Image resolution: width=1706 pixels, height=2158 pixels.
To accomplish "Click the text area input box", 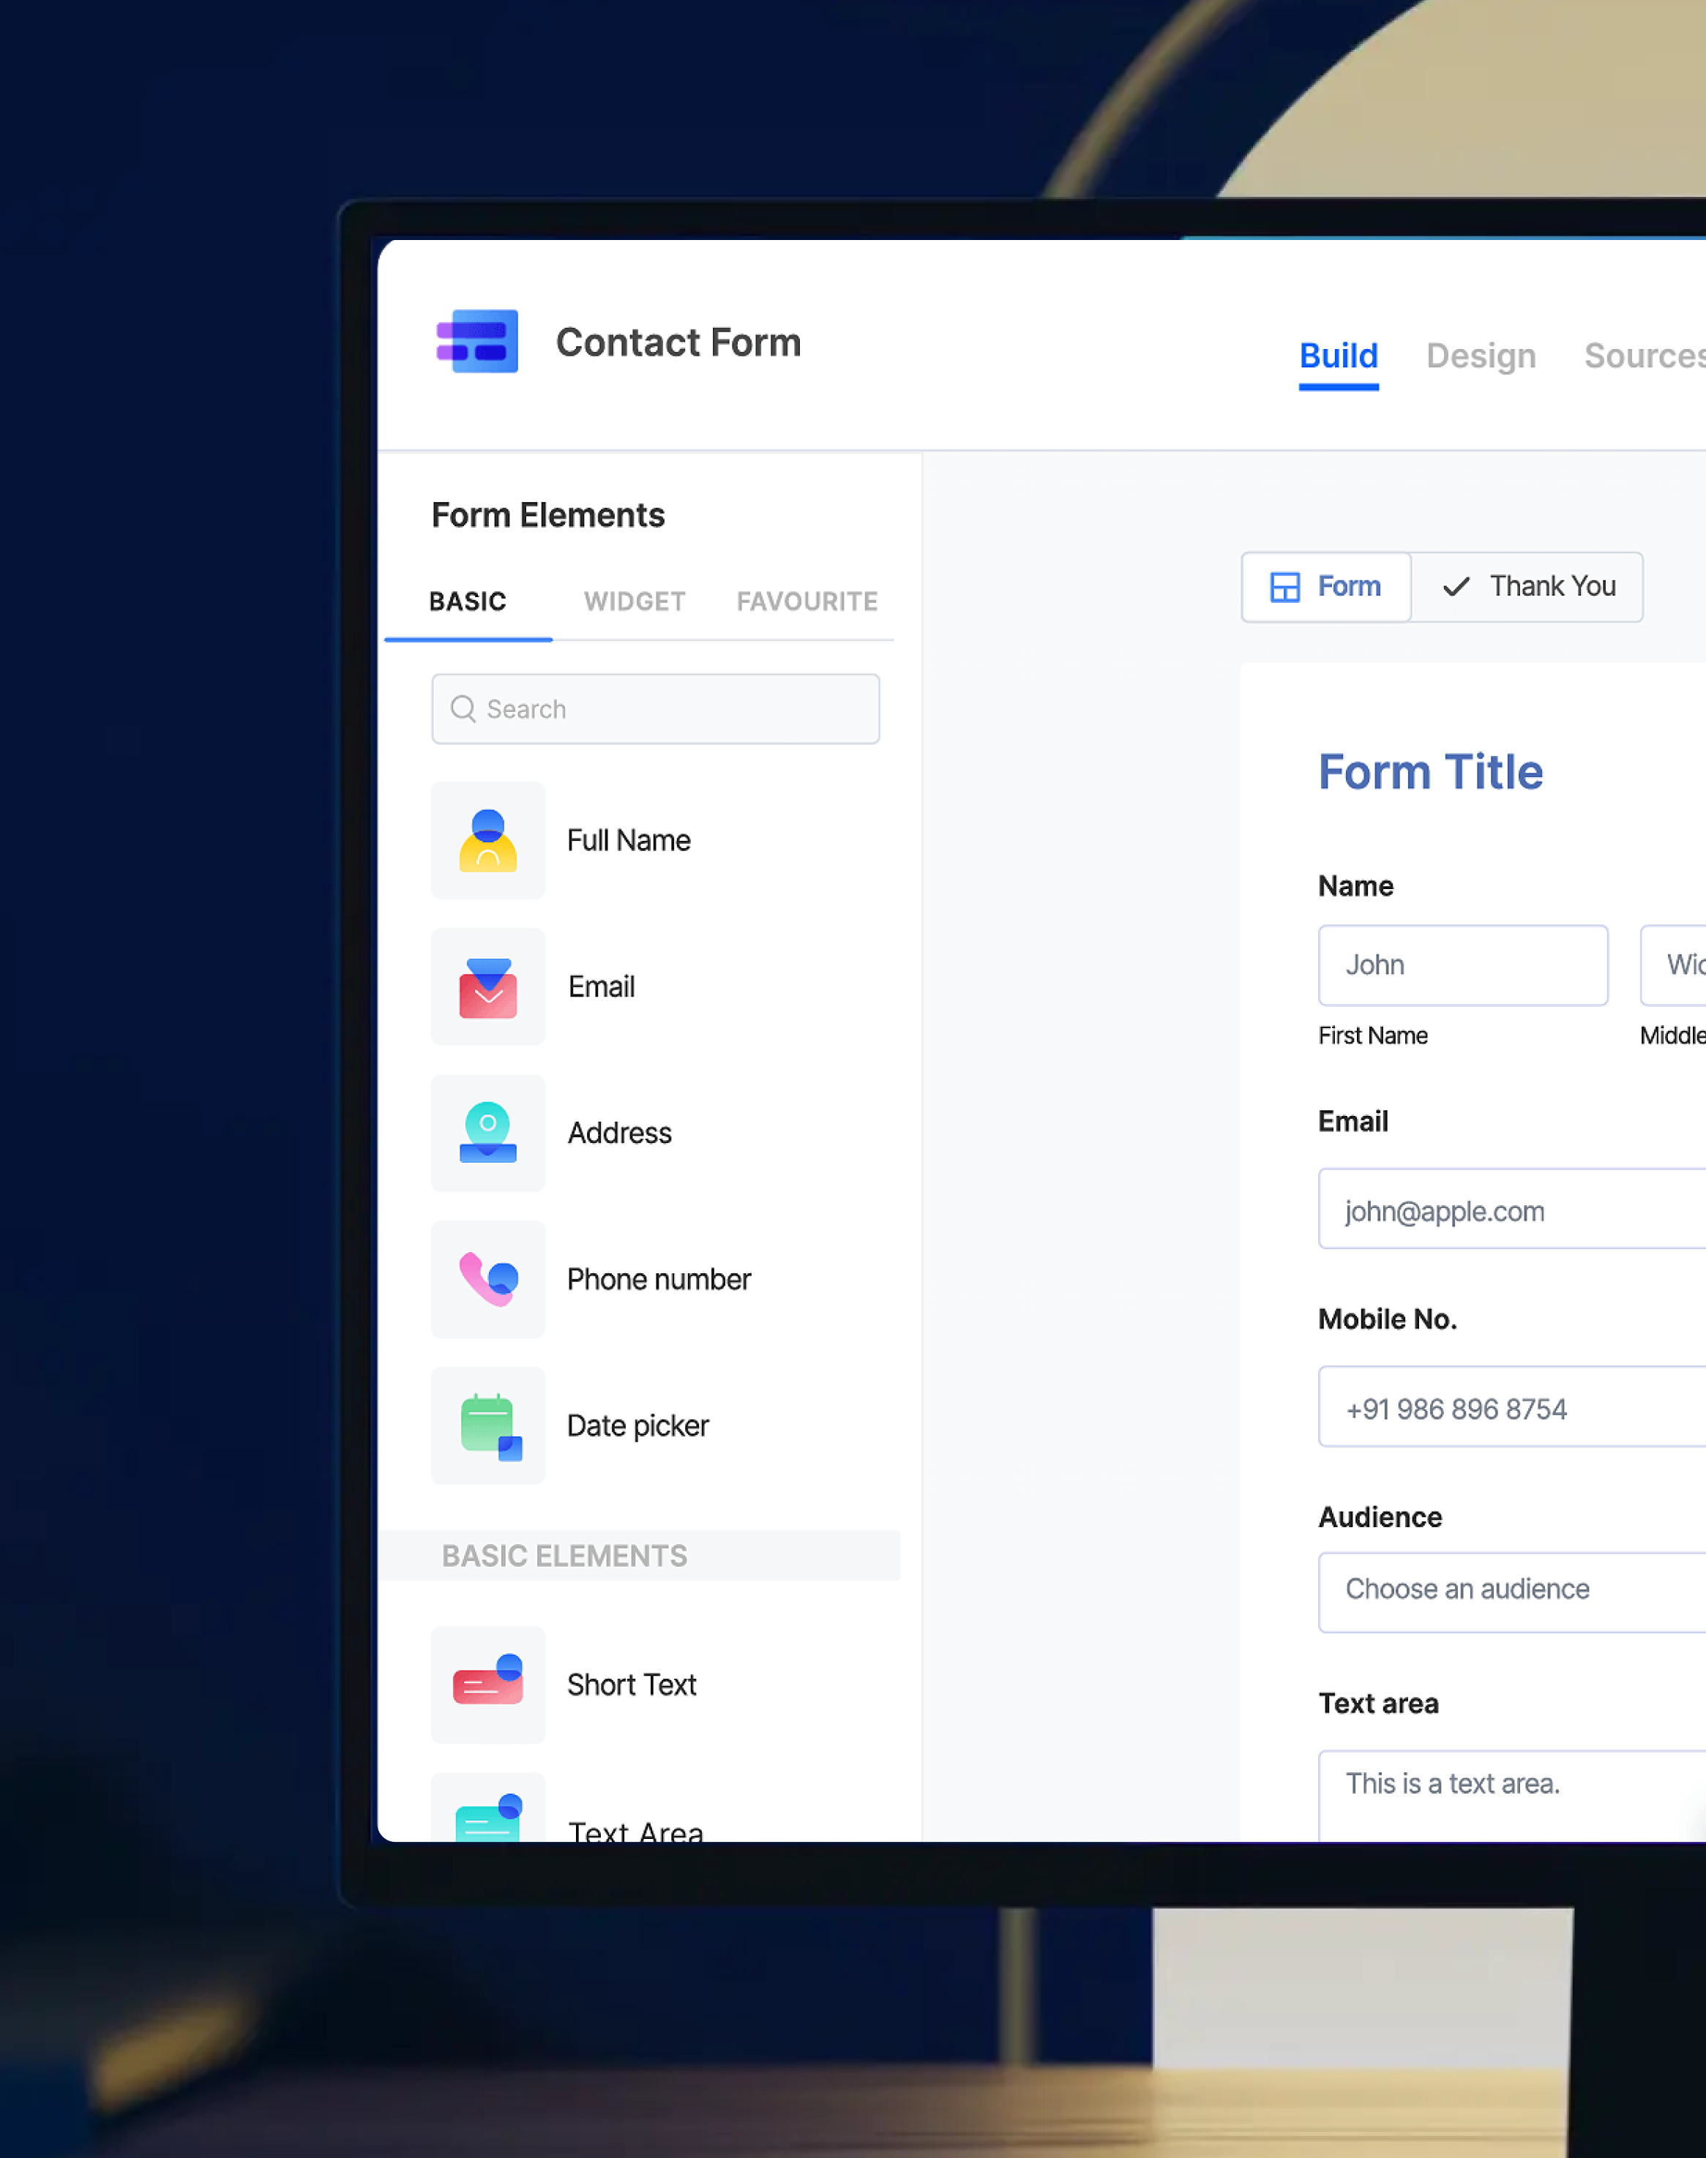I will 1512,1796.
